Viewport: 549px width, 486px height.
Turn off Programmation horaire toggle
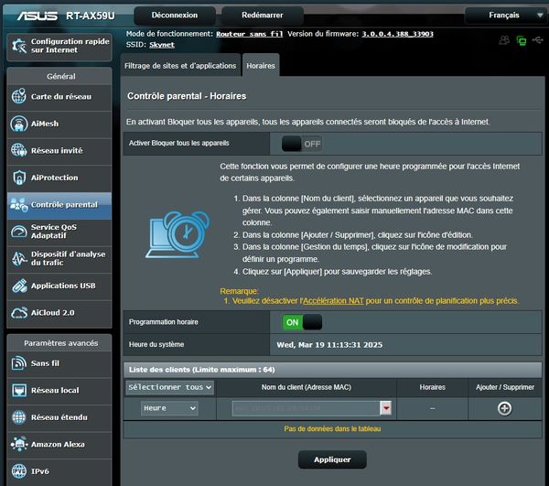(301, 322)
